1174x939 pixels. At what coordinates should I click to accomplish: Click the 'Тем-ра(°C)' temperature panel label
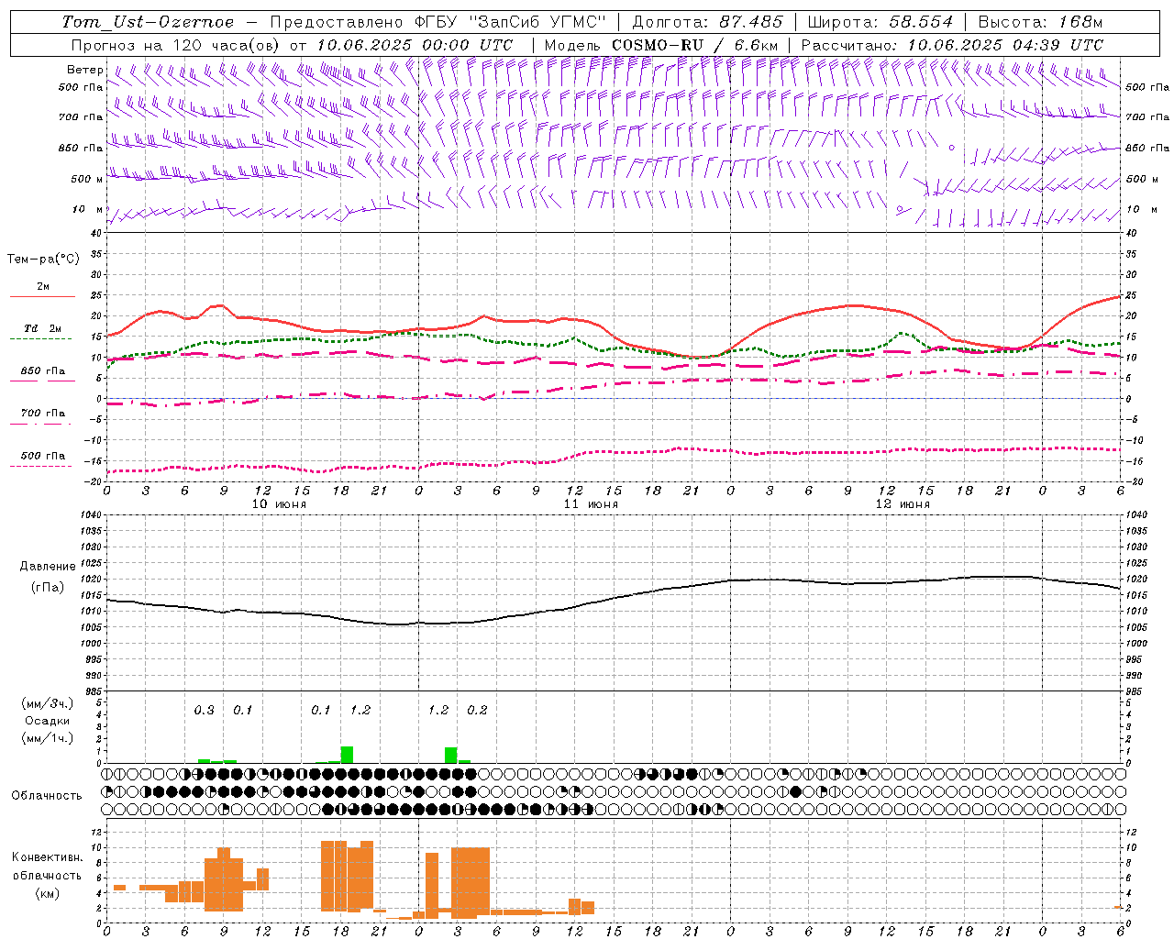[x=43, y=260]
